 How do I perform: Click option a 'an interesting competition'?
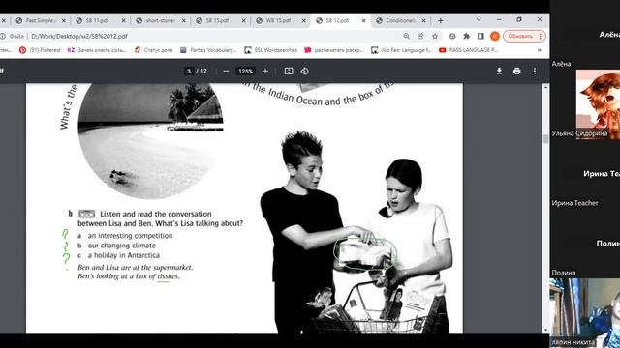click(130, 236)
